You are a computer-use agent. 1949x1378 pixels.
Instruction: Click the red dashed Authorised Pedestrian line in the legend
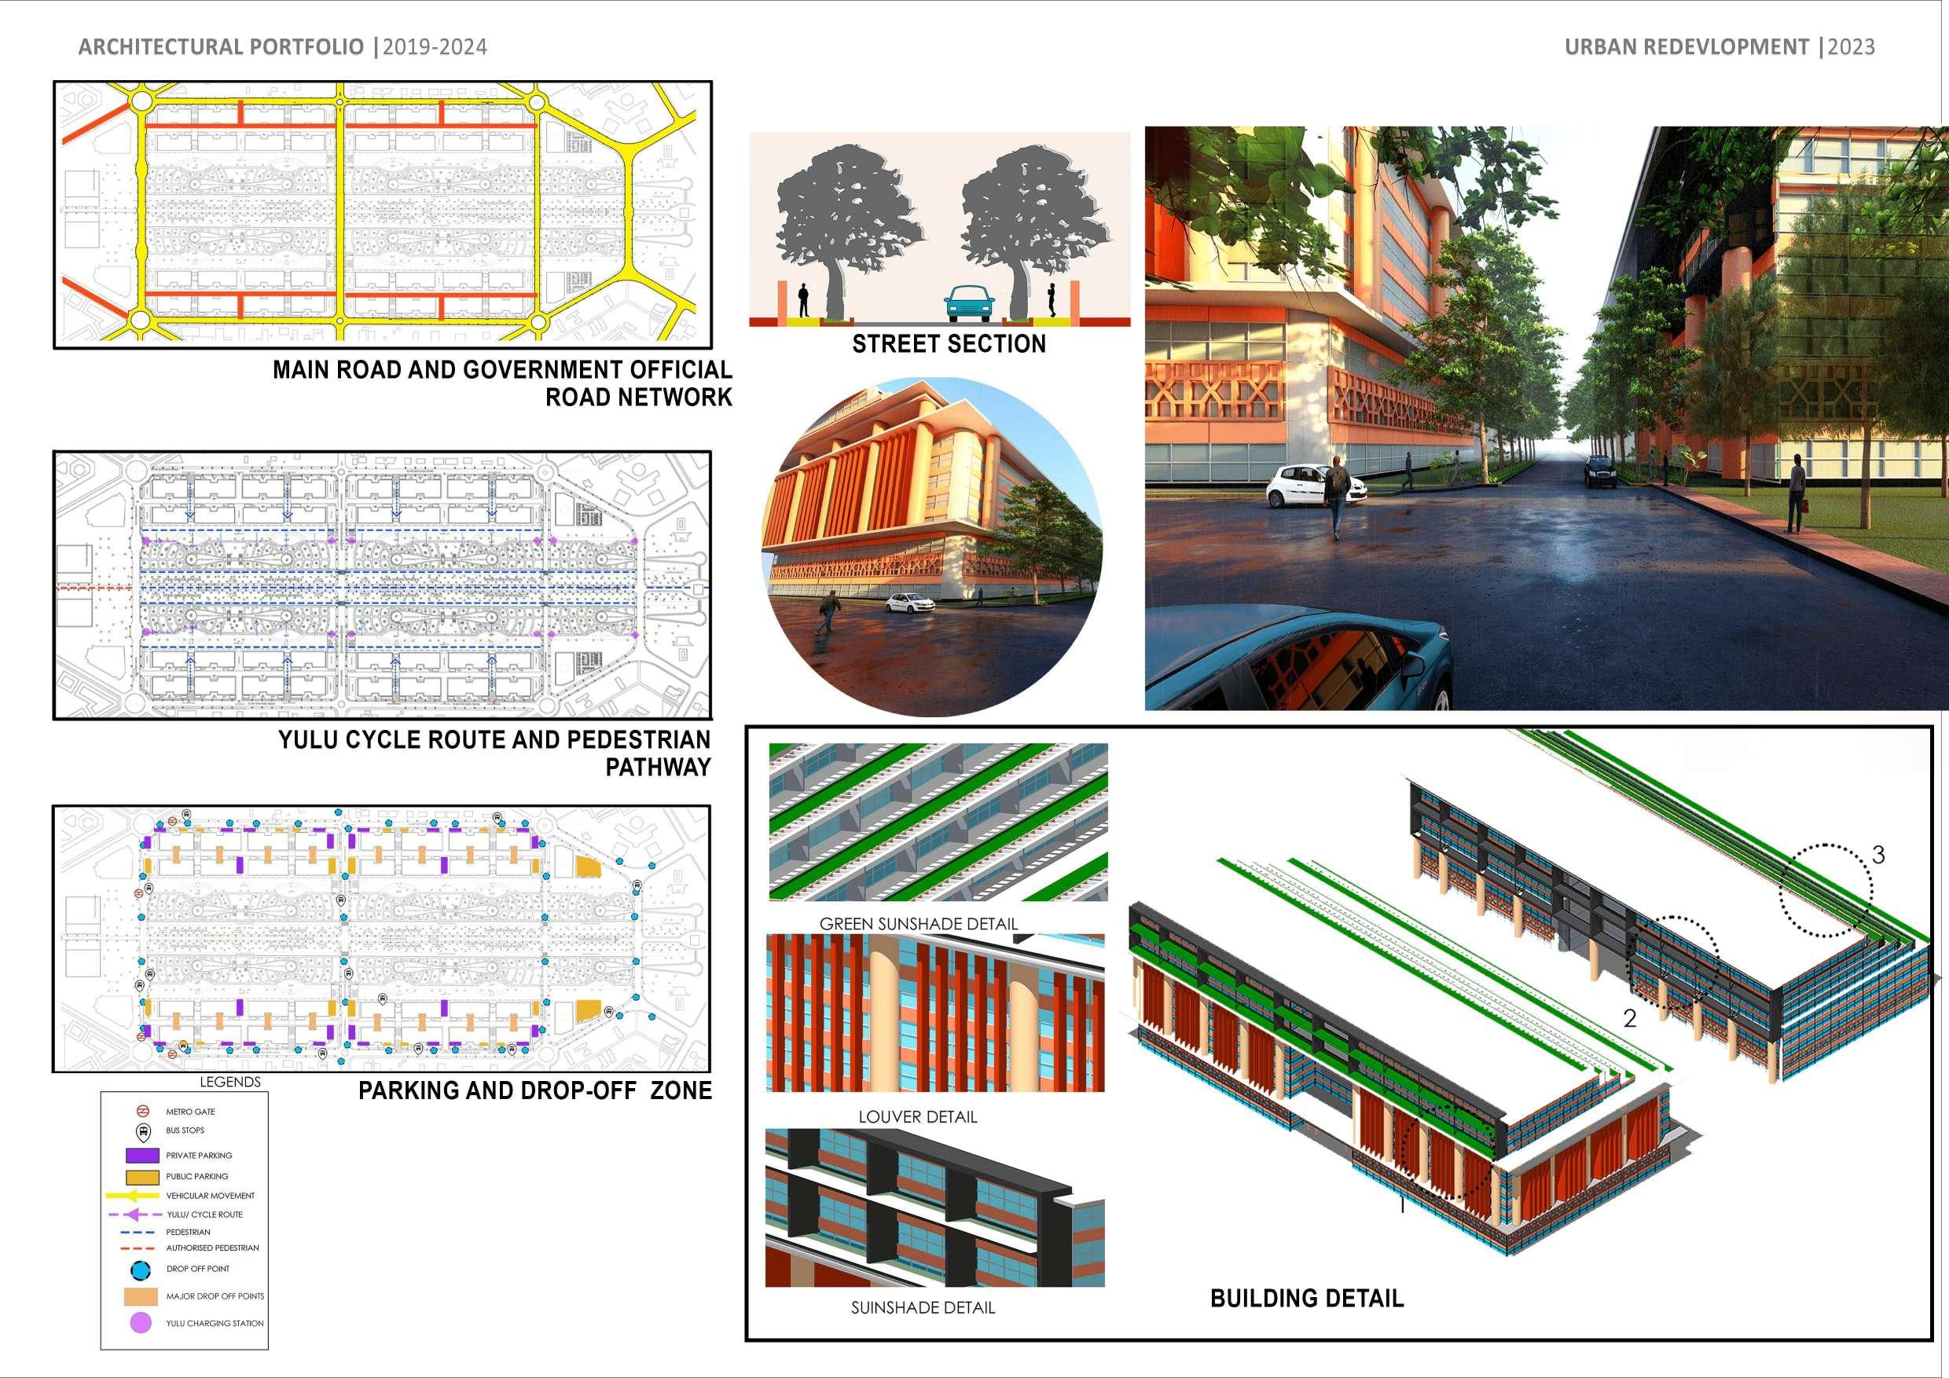point(137,1248)
